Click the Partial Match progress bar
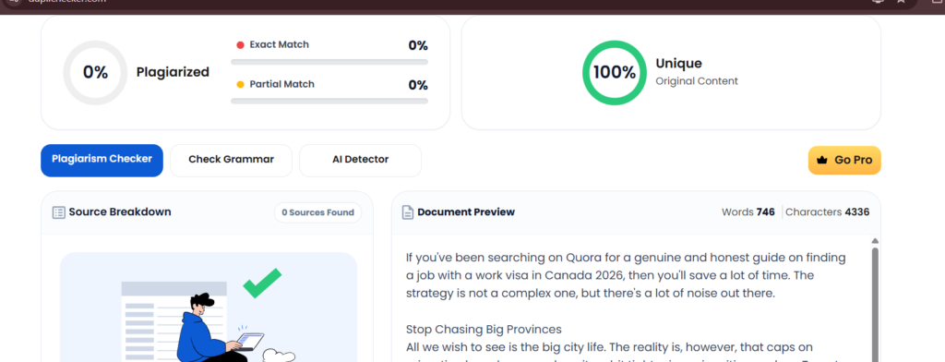 329,101
